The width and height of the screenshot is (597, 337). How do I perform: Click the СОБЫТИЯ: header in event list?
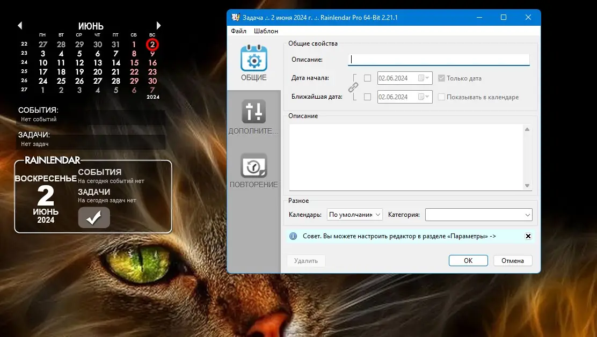point(38,110)
